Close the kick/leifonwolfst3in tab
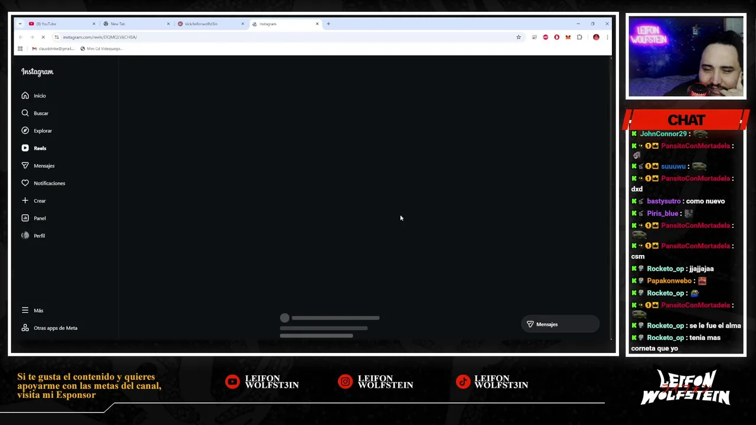The width and height of the screenshot is (756, 425). click(242, 24)
